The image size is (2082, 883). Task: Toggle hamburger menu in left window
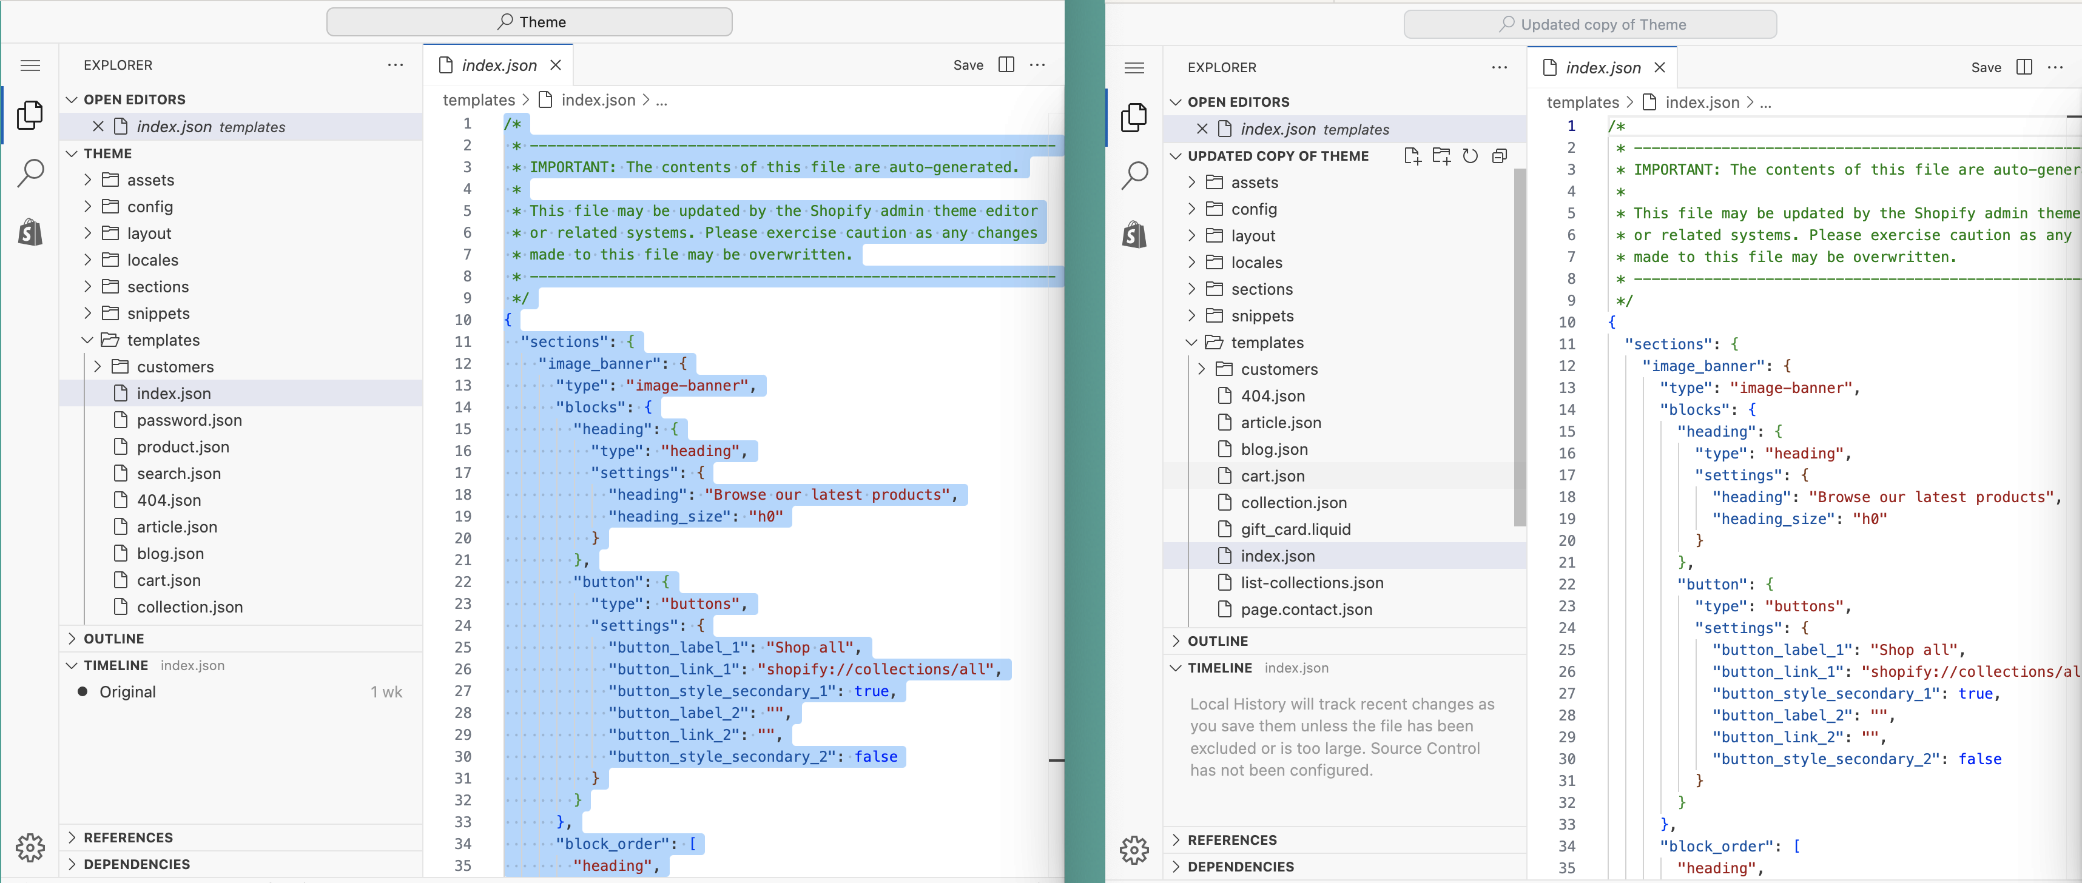click(x=30, y=65)
